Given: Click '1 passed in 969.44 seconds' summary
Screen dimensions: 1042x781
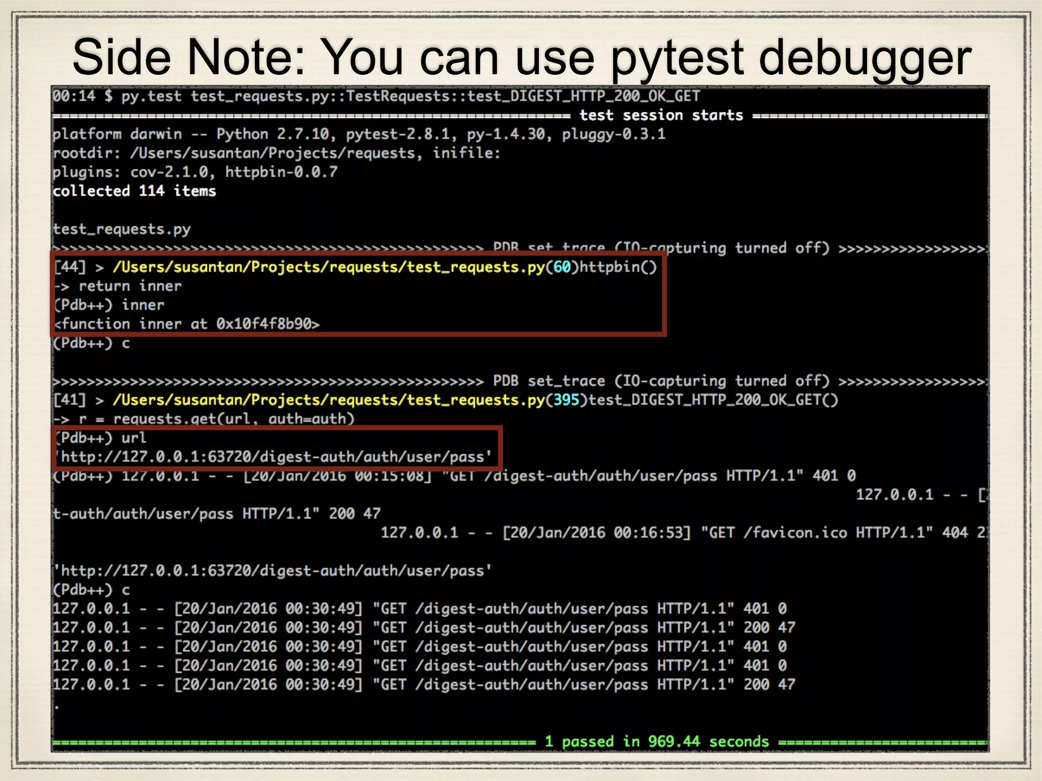Looking at the screenshot, I should coord(656,742).
